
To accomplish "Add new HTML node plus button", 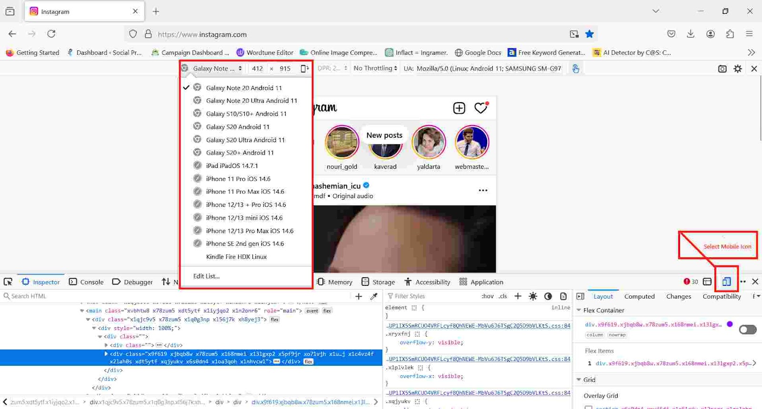I will point(359,296).
